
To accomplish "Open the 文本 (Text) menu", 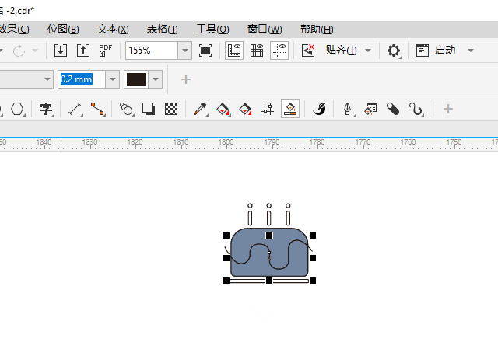I will click(x=112, y=29).
